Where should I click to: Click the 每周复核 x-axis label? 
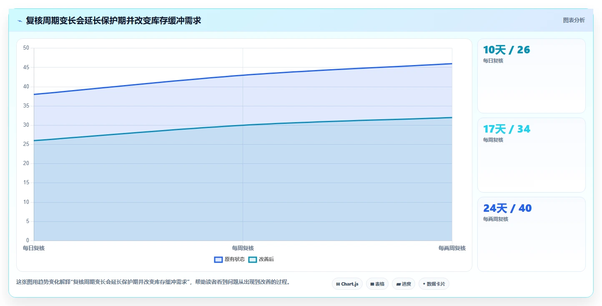point(243,248)
